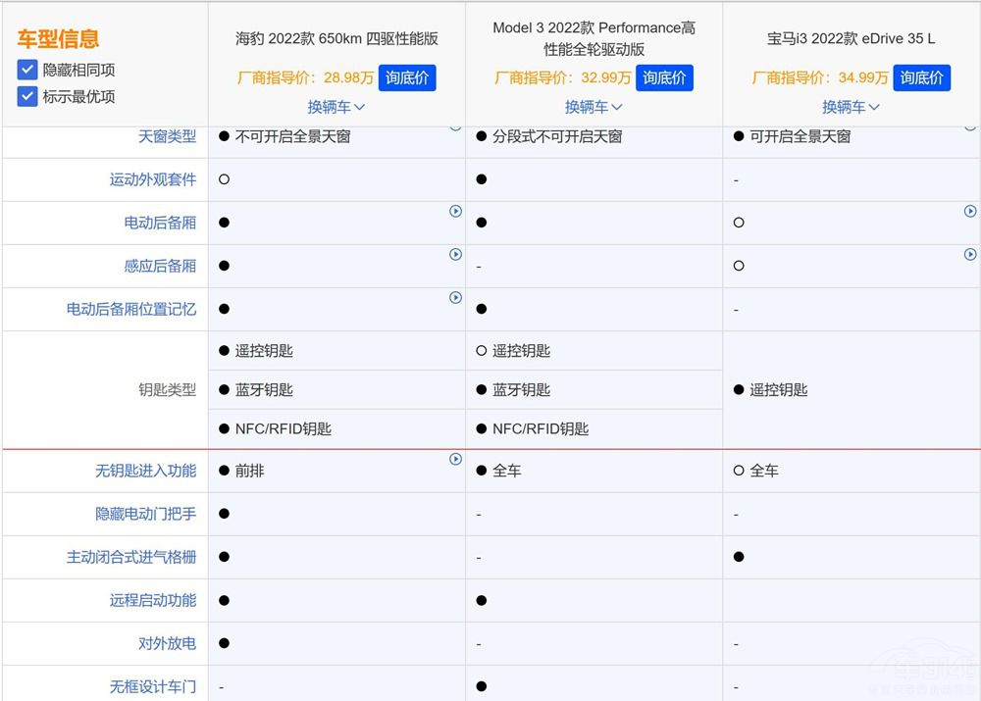Click the 天窗类型 video icon in 海豹 column
The image size is (981, 701).
coord(455,125)
